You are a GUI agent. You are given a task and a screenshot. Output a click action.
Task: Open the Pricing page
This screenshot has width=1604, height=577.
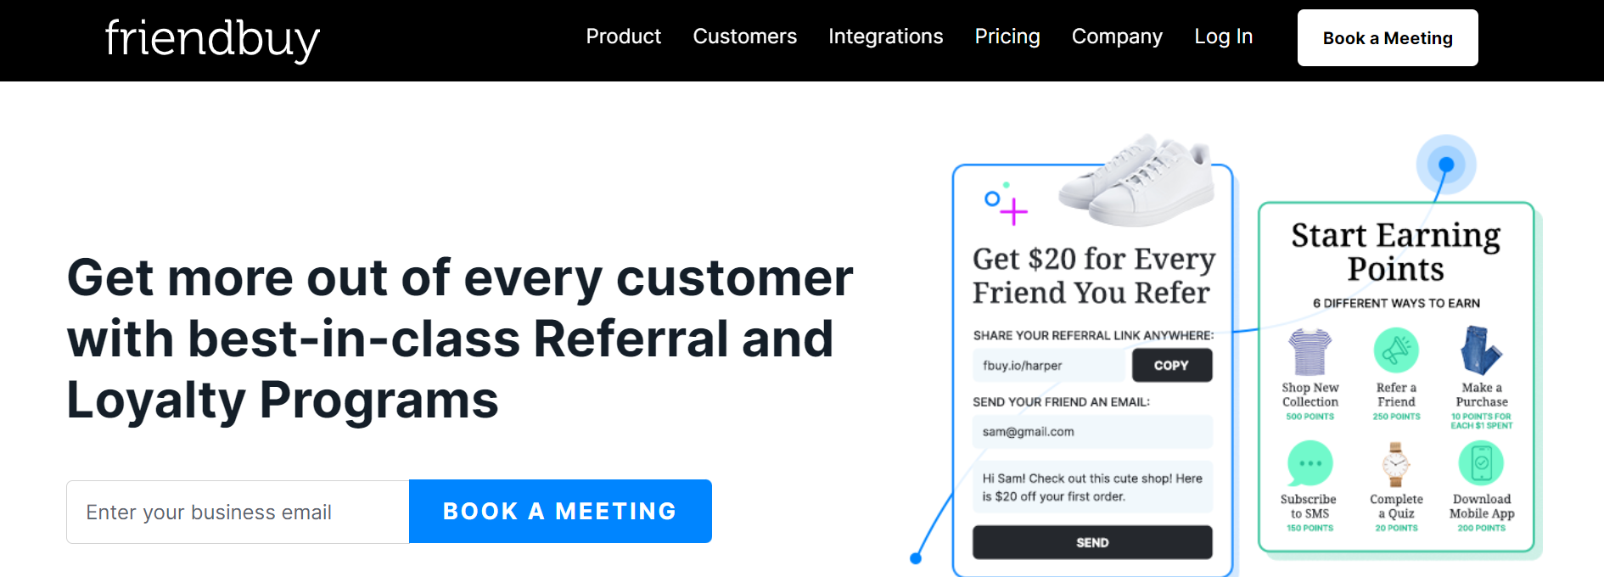click(1007, 36)
